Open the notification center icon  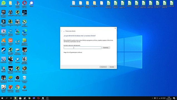tap(174, 98)
